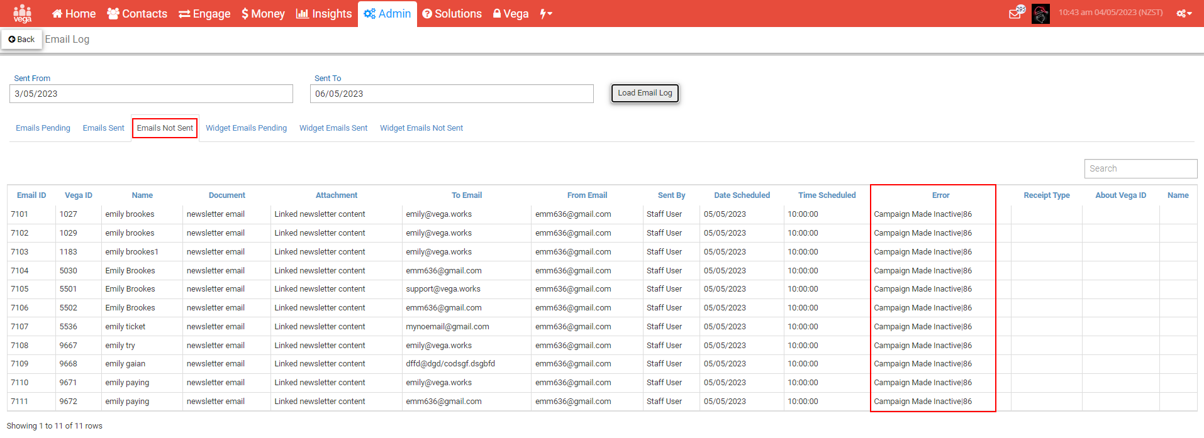This screenshot has width=1204, height=438.
Task: Click Email ID 7105 cell
Action: pyautogui.click(x=31, y=289)
